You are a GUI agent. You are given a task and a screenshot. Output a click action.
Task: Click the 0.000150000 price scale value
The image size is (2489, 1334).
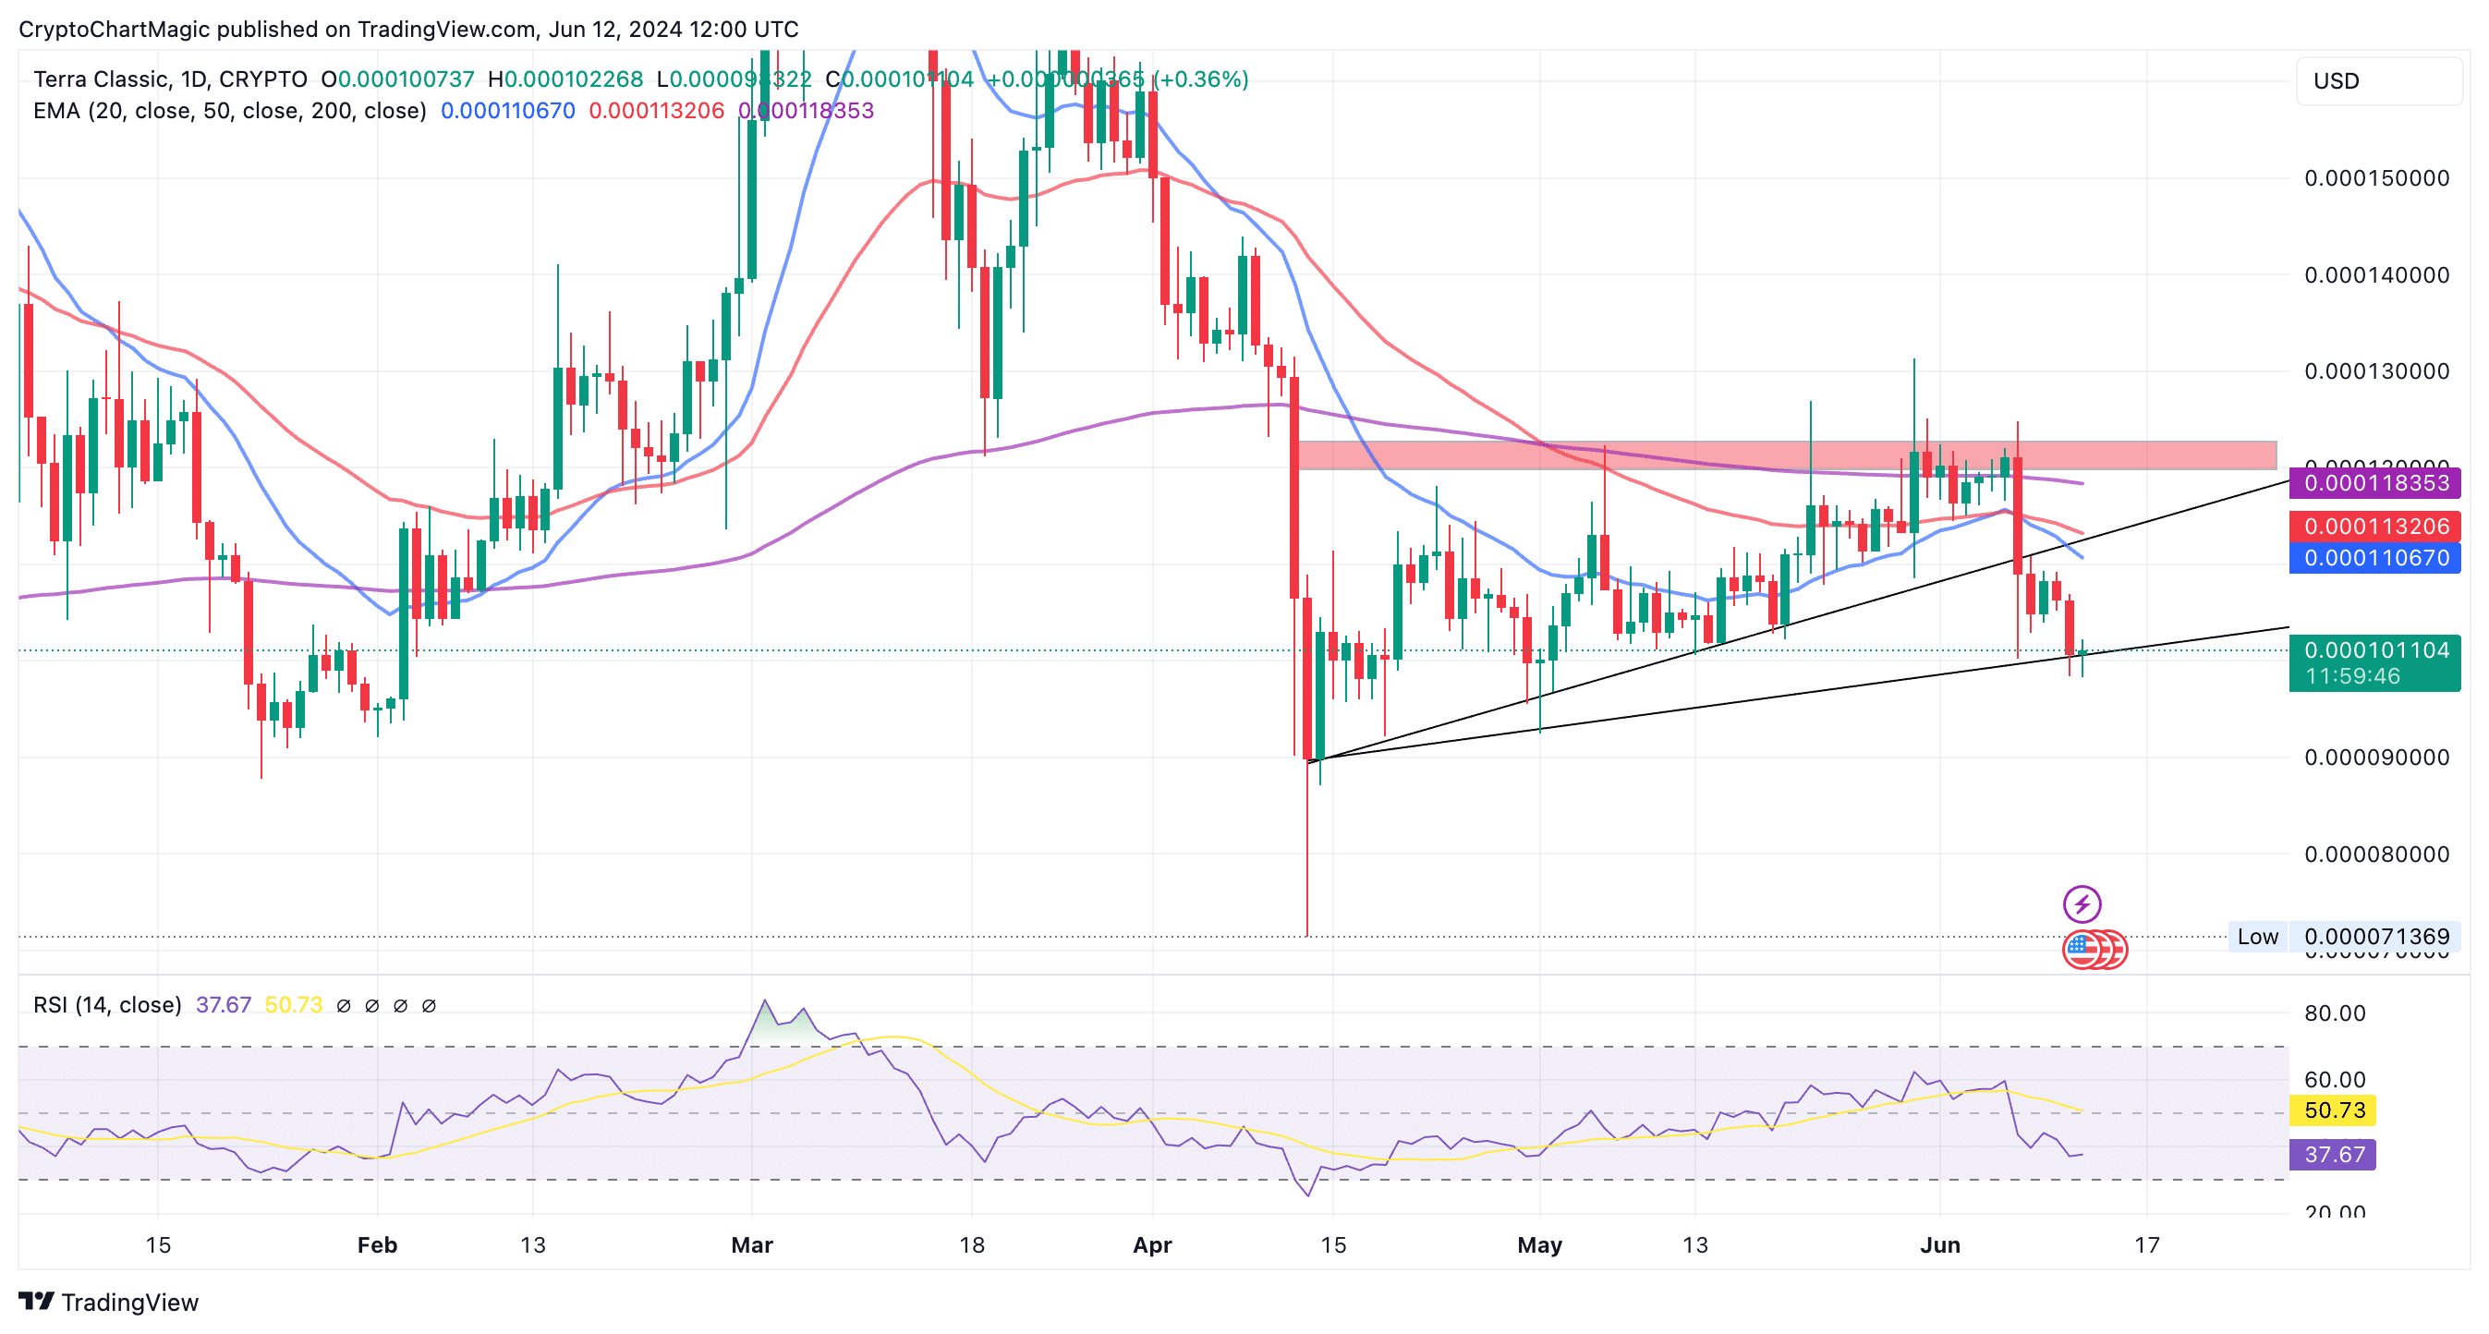[2376, 177]
